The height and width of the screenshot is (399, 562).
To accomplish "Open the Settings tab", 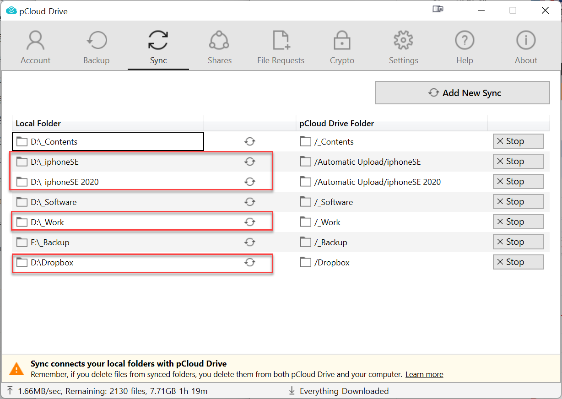I will click(x=403, y=47).
